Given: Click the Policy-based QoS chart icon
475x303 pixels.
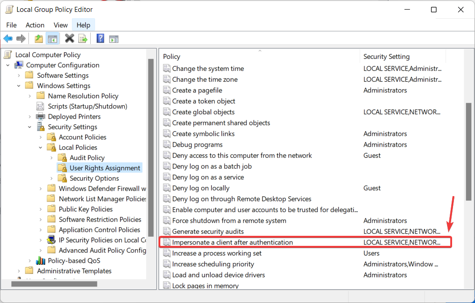Looking at the screenshot, I should tap(41, 261).
